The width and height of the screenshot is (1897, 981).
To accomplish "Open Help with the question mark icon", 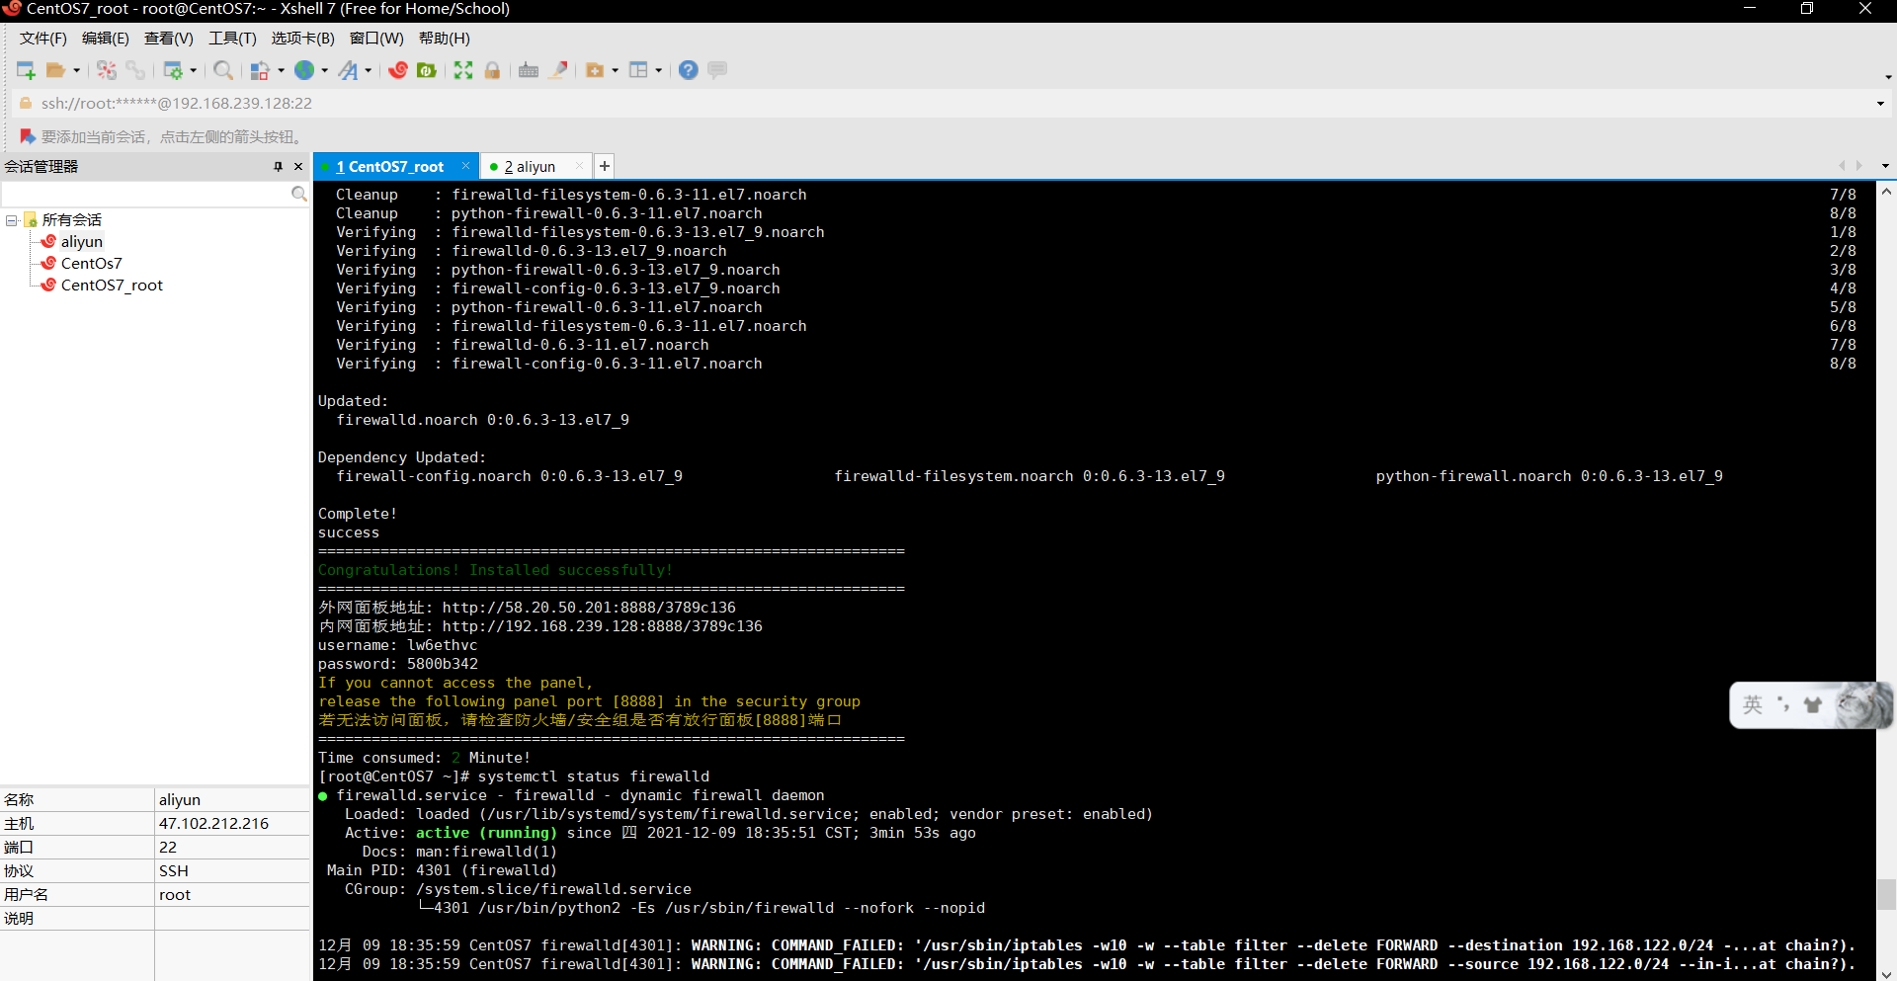I will [688, 70].
